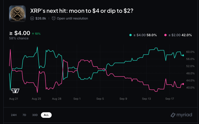Image resolution: width=199 pixels, height=124 pixels.
Task: Click the teal line end-point marker
Action: point(183,55)
